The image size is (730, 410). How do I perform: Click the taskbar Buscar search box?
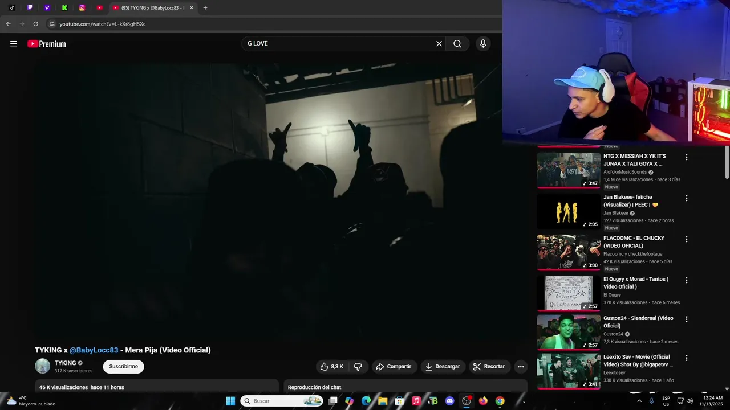click(282, 401)
